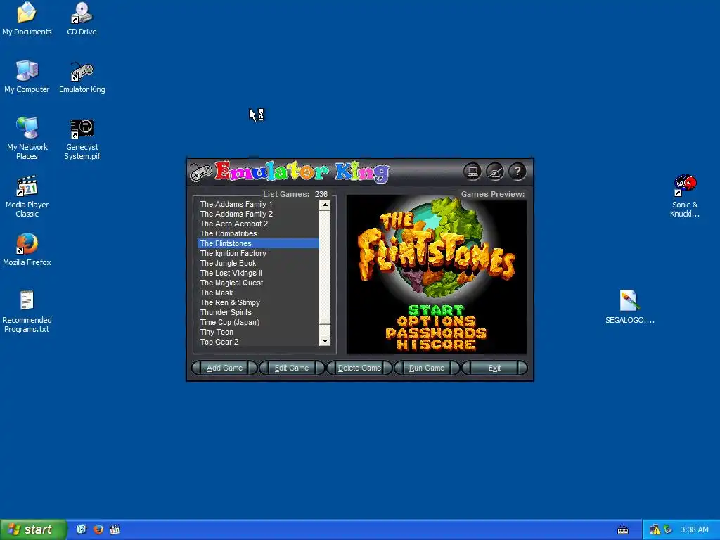Select The Combatribes in game list
The image size is (720, 540).
click(x=258, y=233)
